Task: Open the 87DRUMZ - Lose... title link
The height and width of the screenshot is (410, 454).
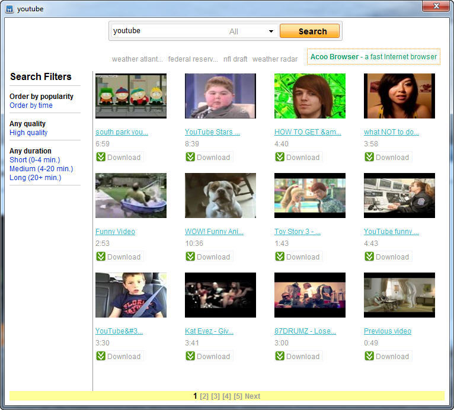Action: point(305,331)
